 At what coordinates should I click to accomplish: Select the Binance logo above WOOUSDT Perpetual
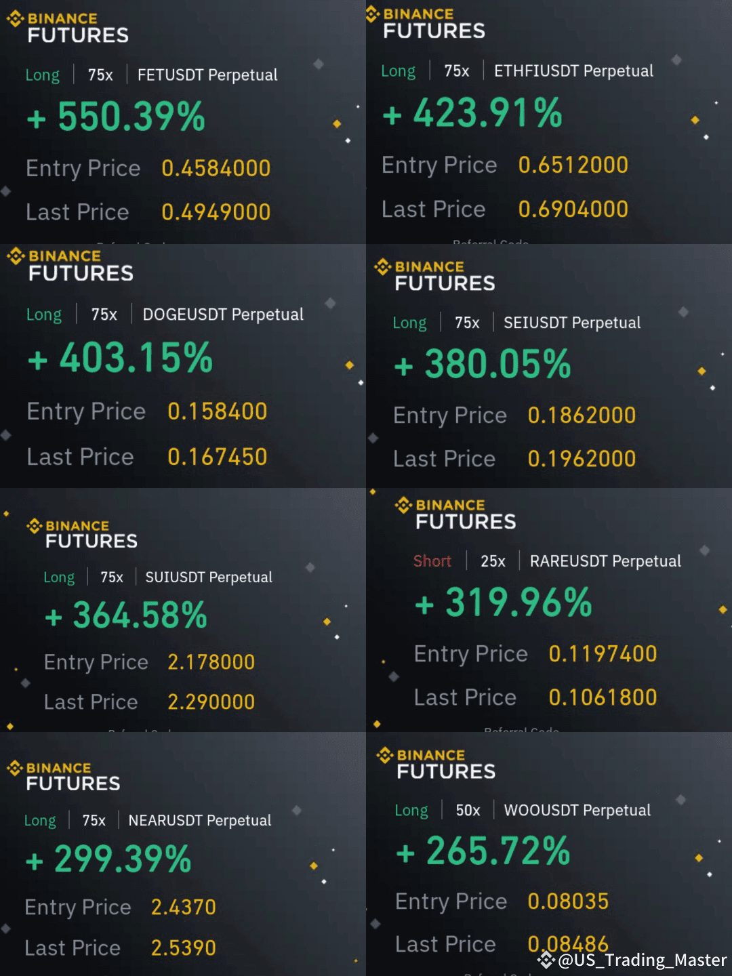point(385,755)
